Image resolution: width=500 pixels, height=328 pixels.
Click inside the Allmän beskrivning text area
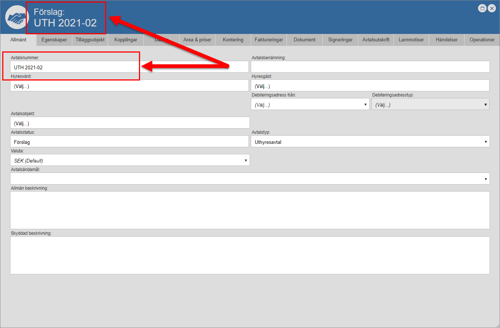(250, 210)
